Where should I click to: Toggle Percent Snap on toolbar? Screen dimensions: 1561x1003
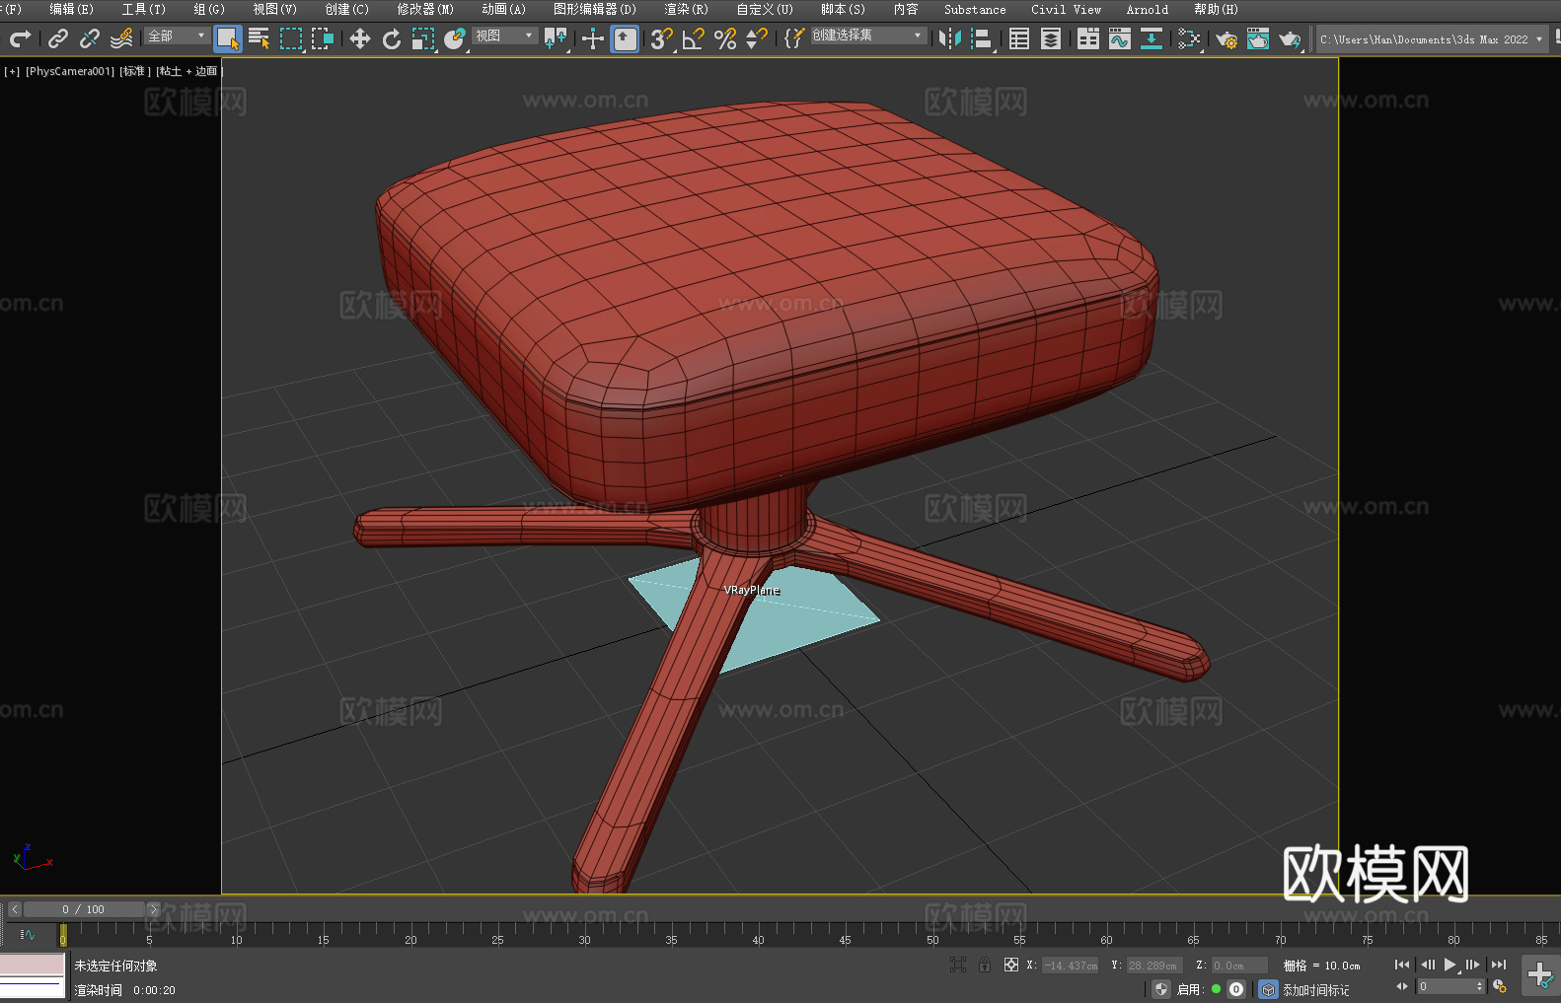[725, 38]
